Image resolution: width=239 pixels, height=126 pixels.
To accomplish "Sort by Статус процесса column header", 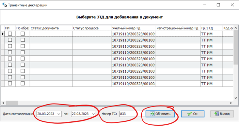I will pyautogui.click(x=92, y=28).
